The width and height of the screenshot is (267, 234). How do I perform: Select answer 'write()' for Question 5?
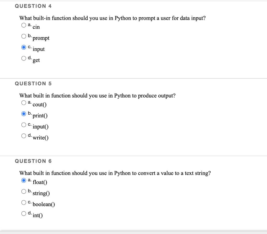point(24,136)
